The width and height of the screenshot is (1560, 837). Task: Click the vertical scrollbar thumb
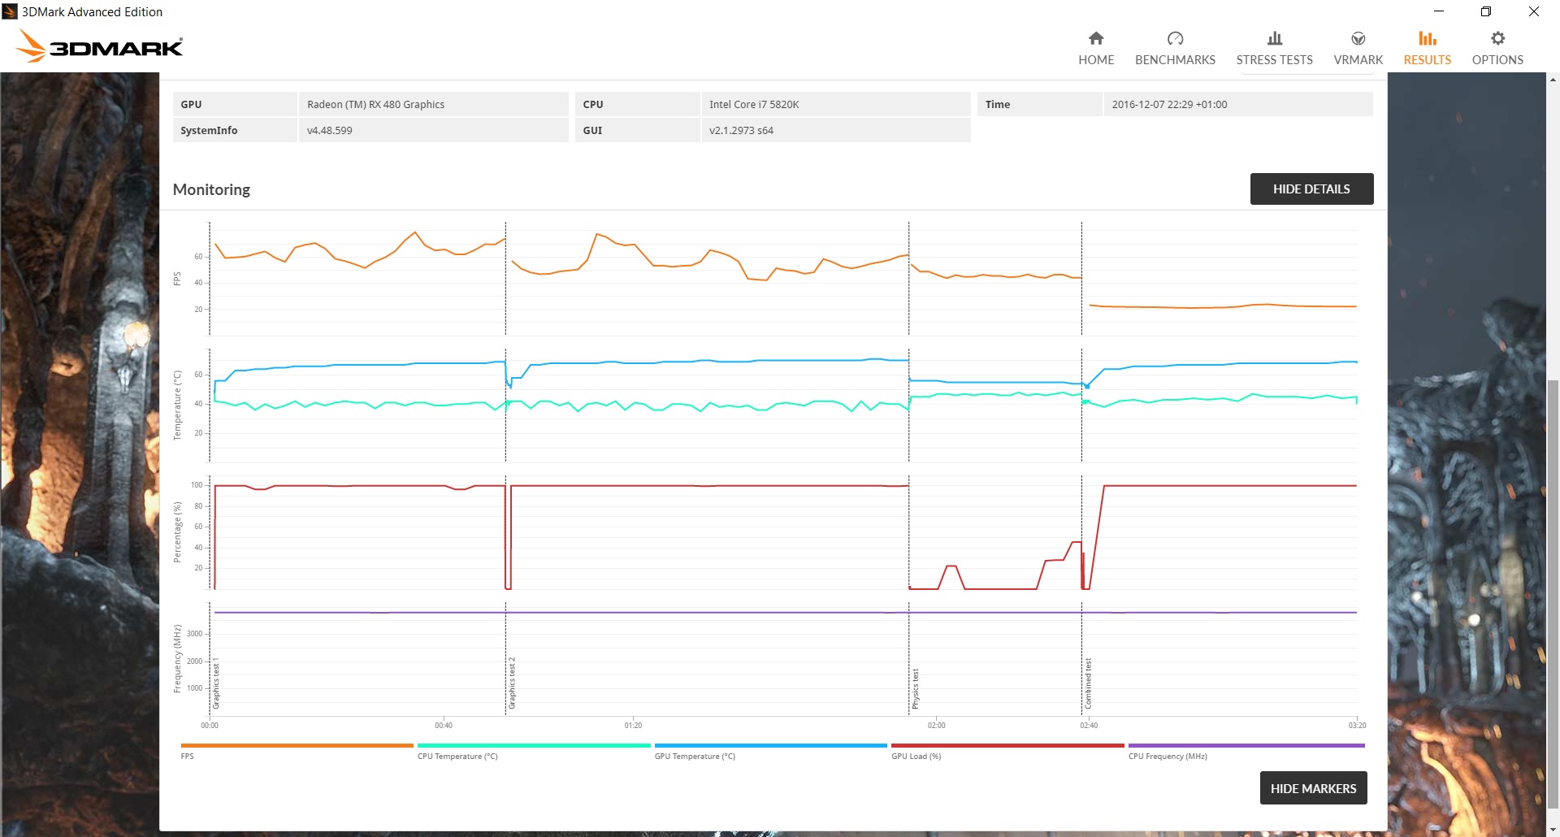(1553, 593)
